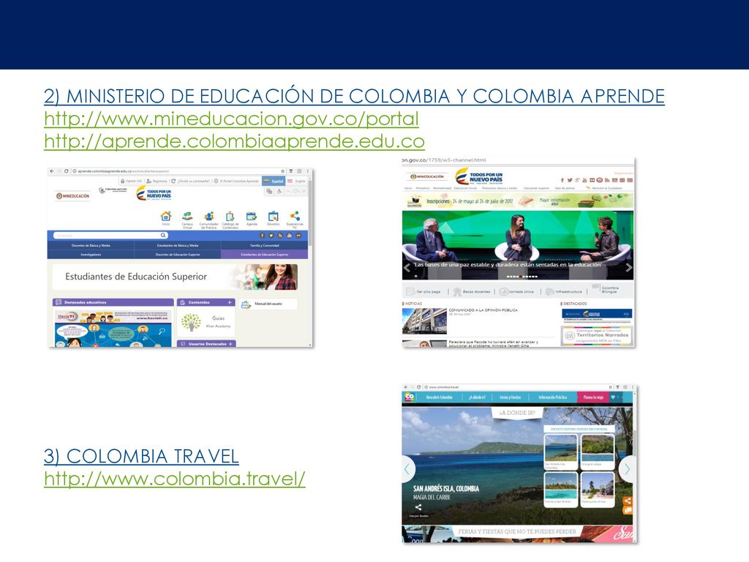Open Manual del usuario link

click(268, 304)
